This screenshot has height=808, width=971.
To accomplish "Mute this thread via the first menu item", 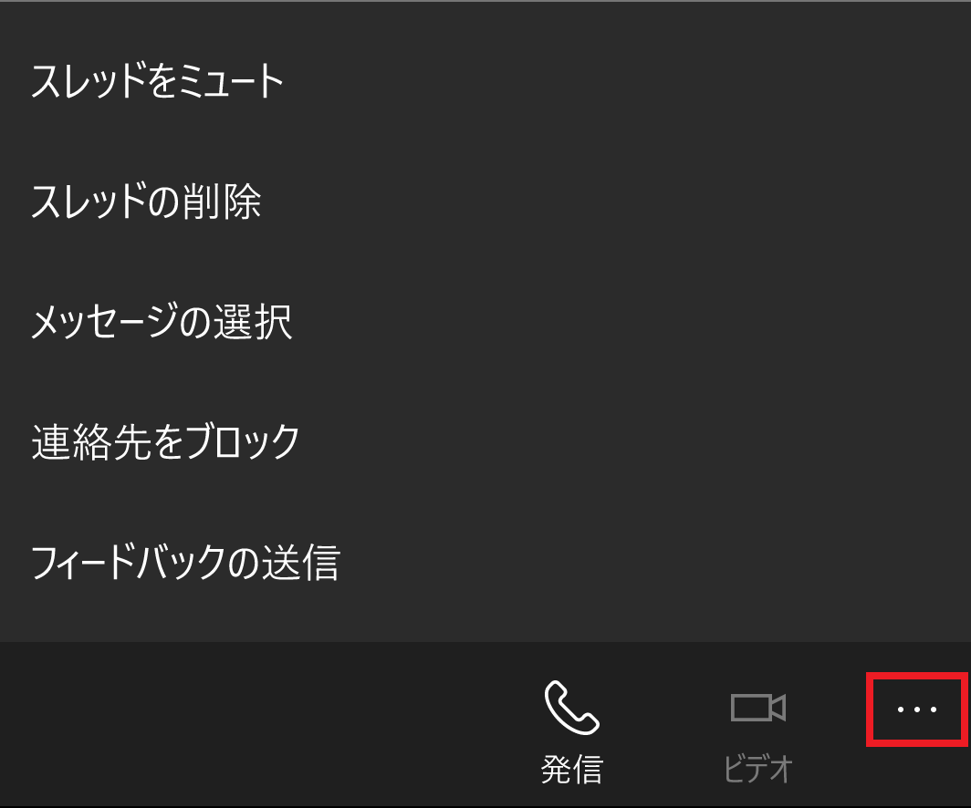I will [x=485, y=81].
